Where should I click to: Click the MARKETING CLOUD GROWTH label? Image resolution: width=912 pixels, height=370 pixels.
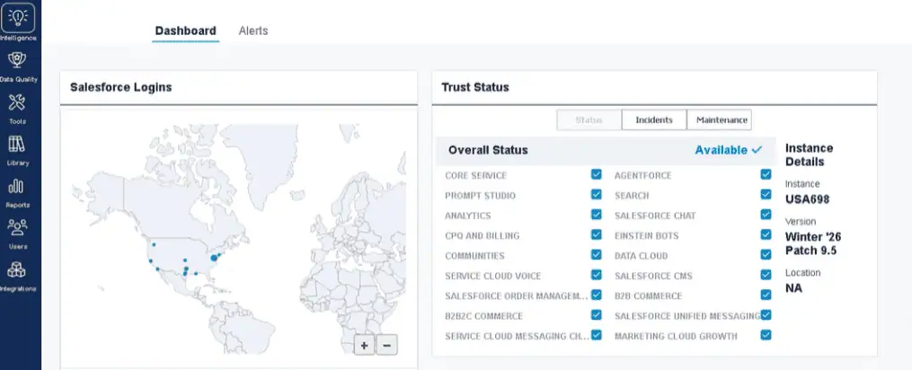click(676, 336)
